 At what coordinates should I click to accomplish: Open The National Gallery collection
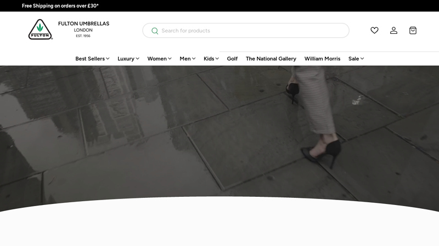click(271, 58)
